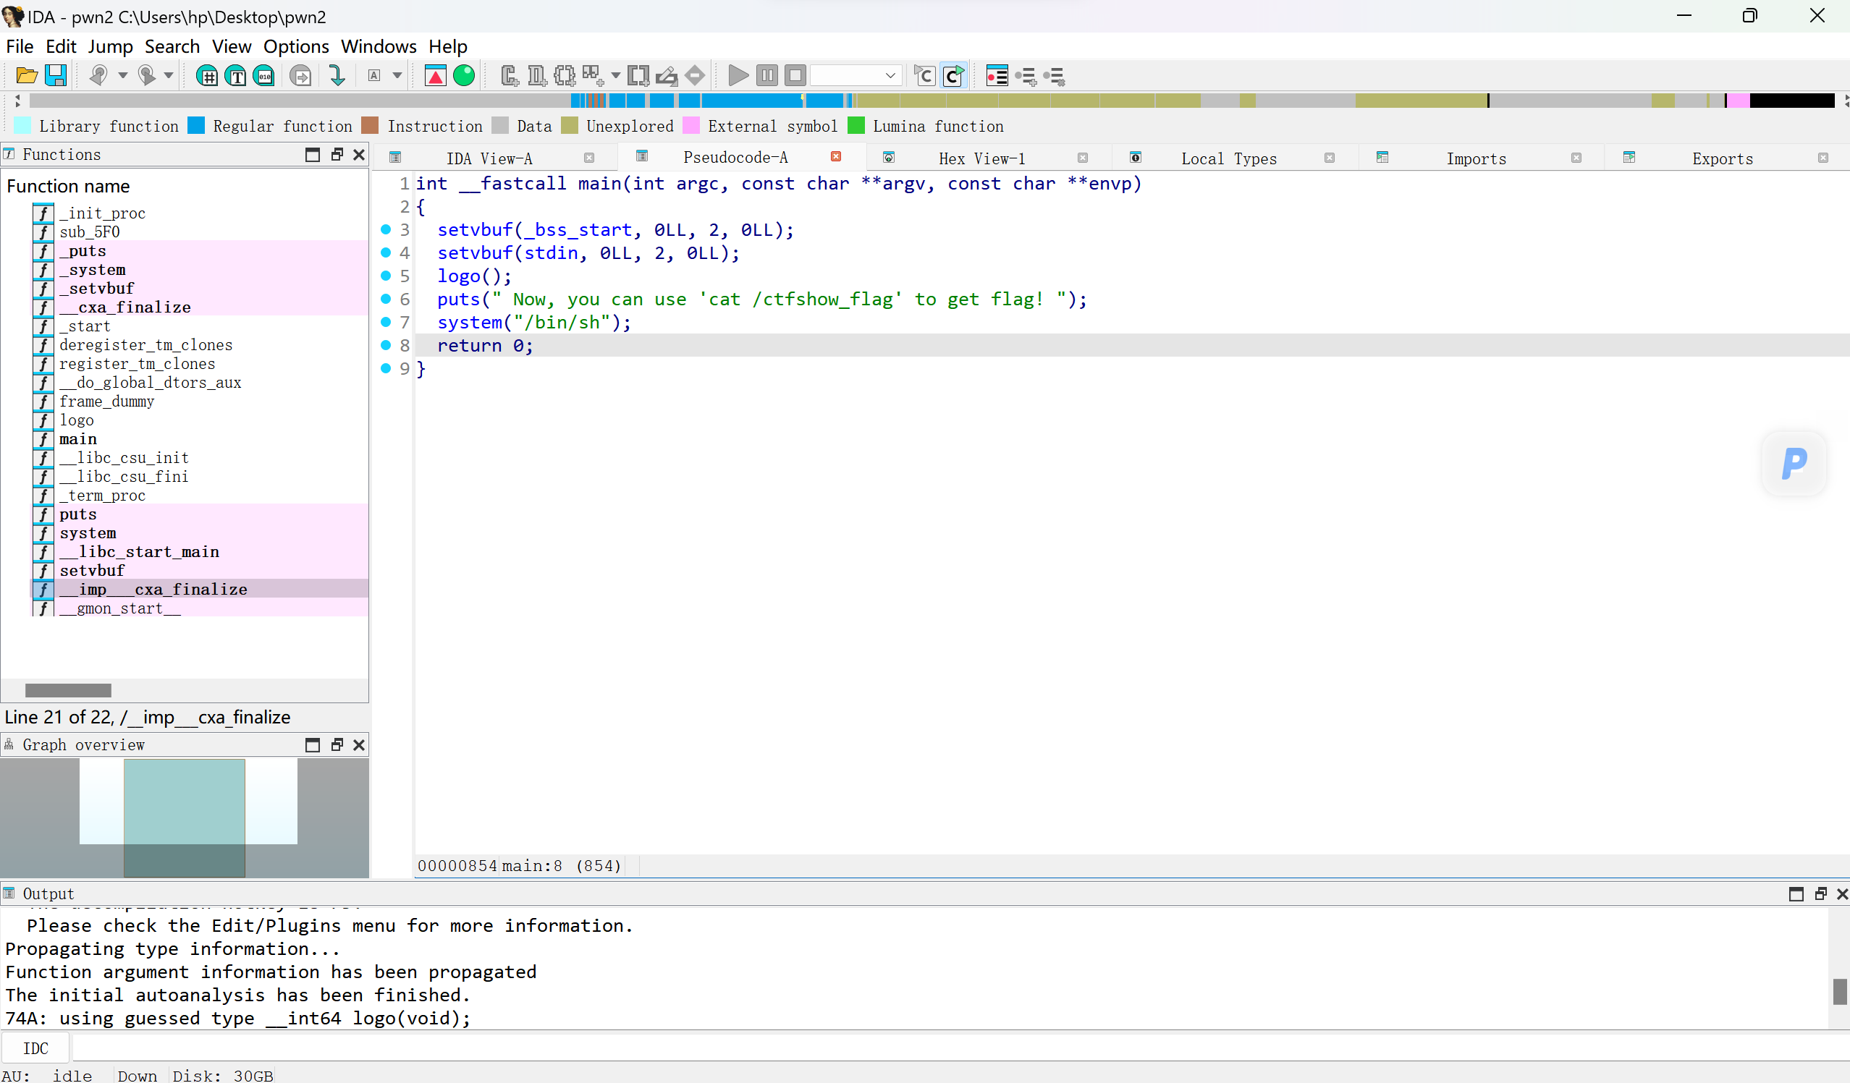The width and height of the screenshot is (1850, 1083).
Task: Open the breakpoint list icon
Action: [996, 75]
